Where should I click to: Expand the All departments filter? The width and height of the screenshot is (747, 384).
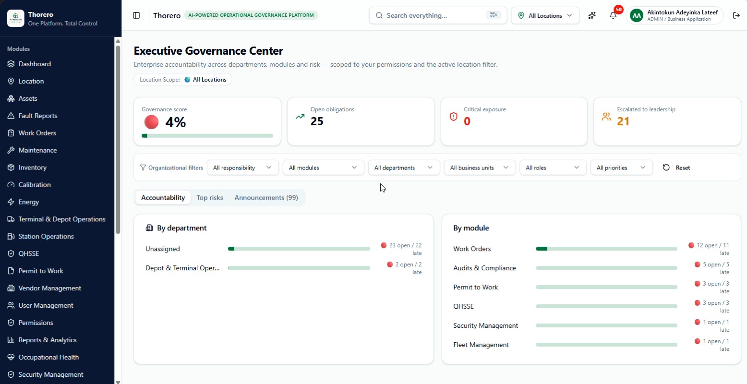[404, 168]
